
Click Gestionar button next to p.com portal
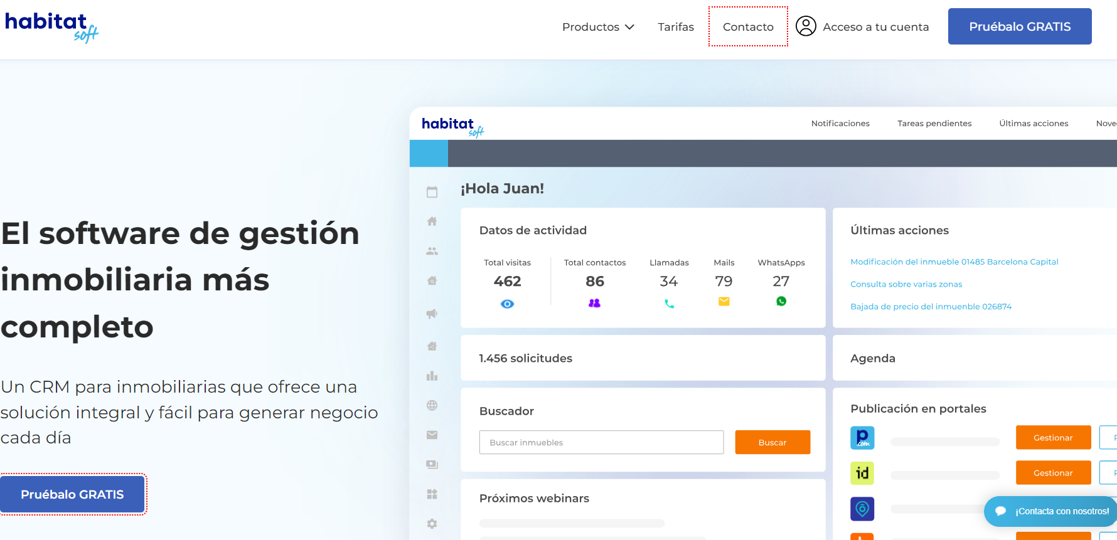(1053, 437)
